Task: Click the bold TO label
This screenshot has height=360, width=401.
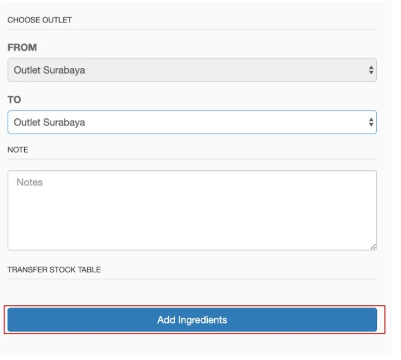Action: click(15, 100)
